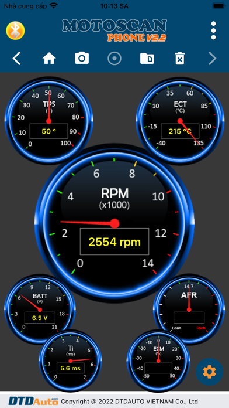The image size is (229, 408).
Task: Tap the ECT coolant temperature gauge
Action: pyautogui.click(x=181, y=121)
